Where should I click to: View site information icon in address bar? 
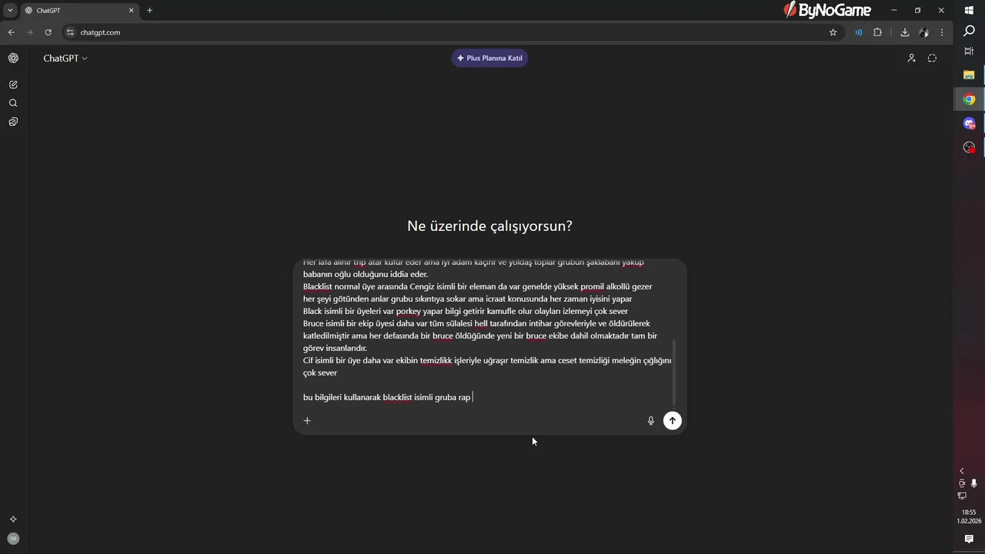pyautogui.click(x=70, y=32)
